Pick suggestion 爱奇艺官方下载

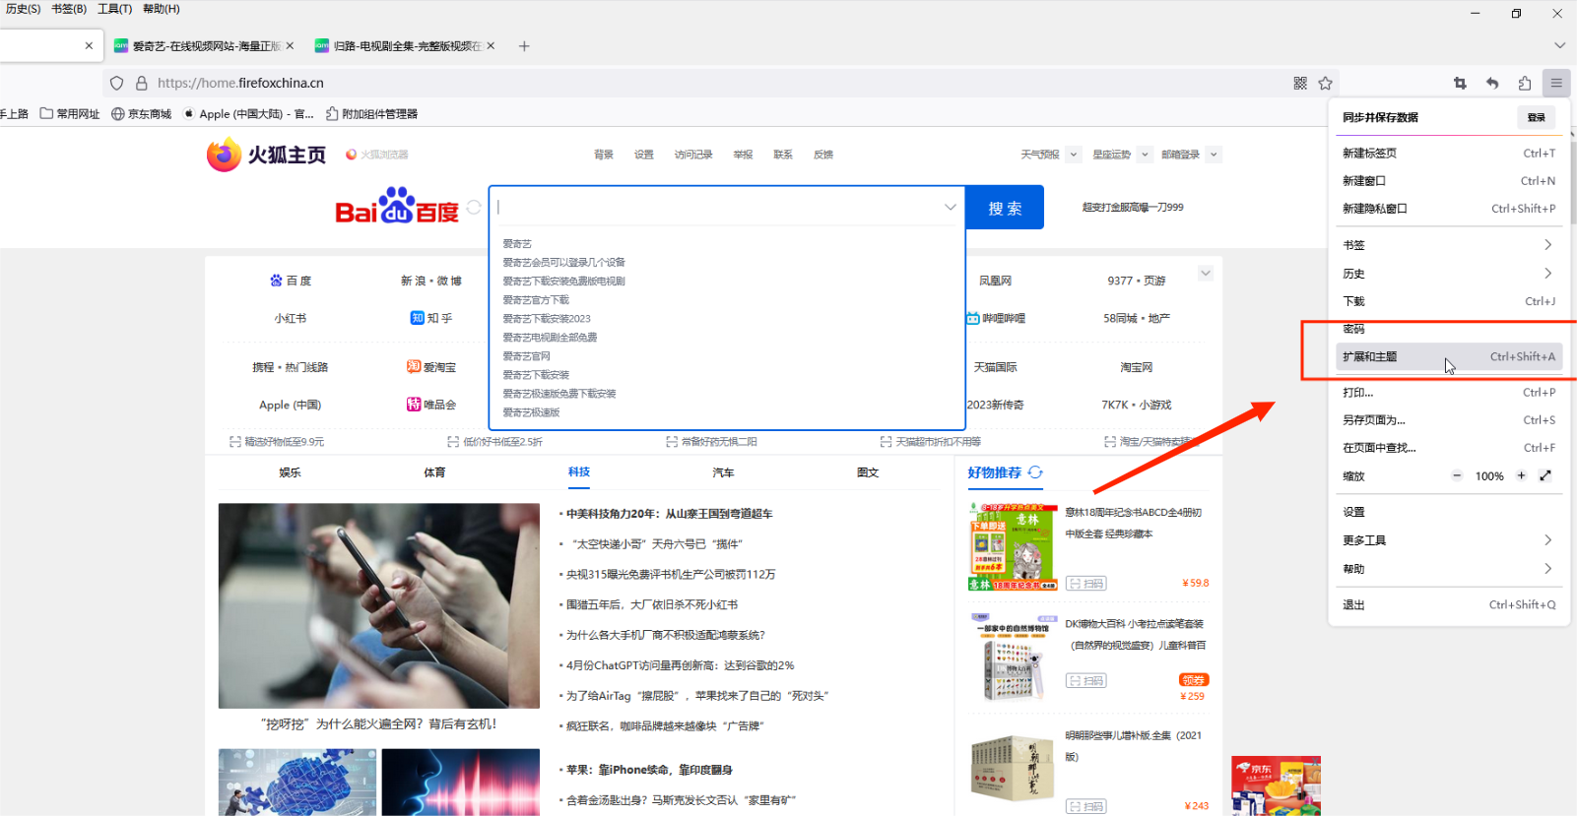click(x=536, y=300)
